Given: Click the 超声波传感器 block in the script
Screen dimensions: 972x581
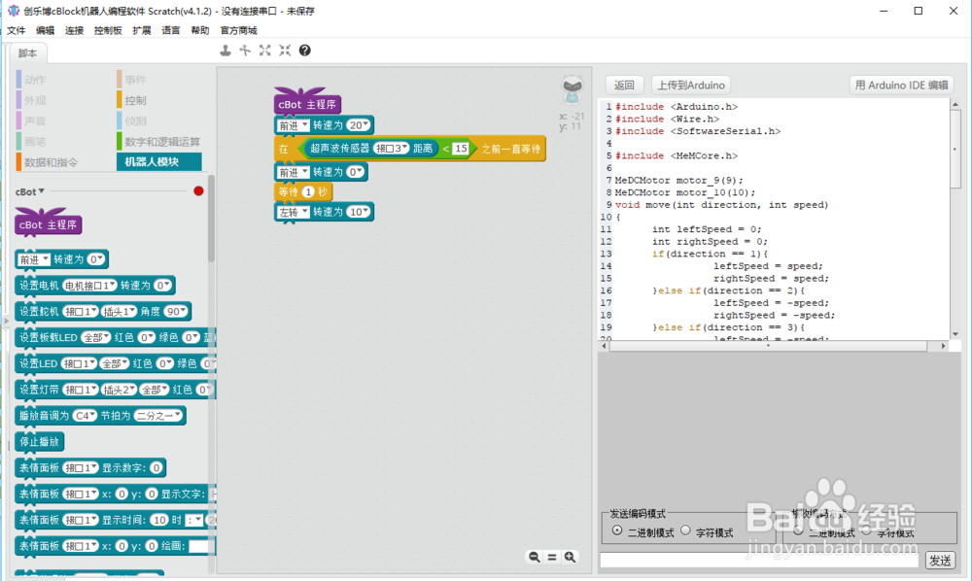Looking at the screenshot, I should tap(372, 149).
